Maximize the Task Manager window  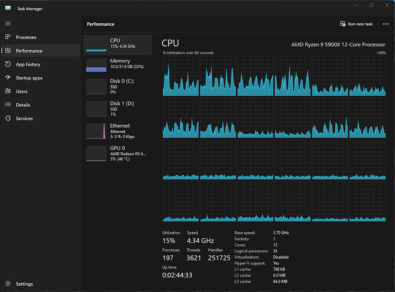tap(371, 5)
